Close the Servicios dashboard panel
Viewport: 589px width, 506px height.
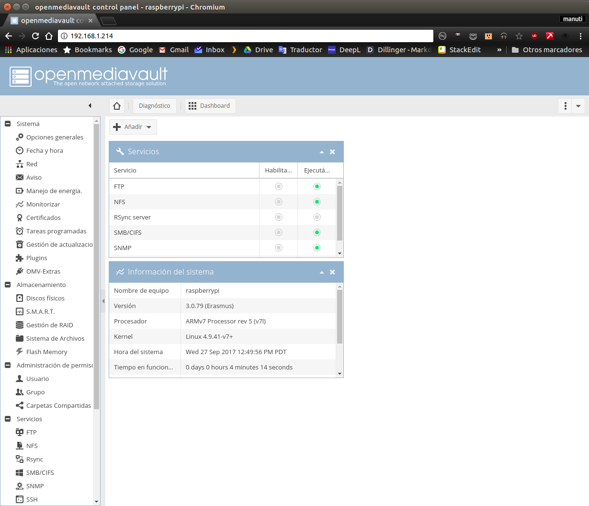332,152
